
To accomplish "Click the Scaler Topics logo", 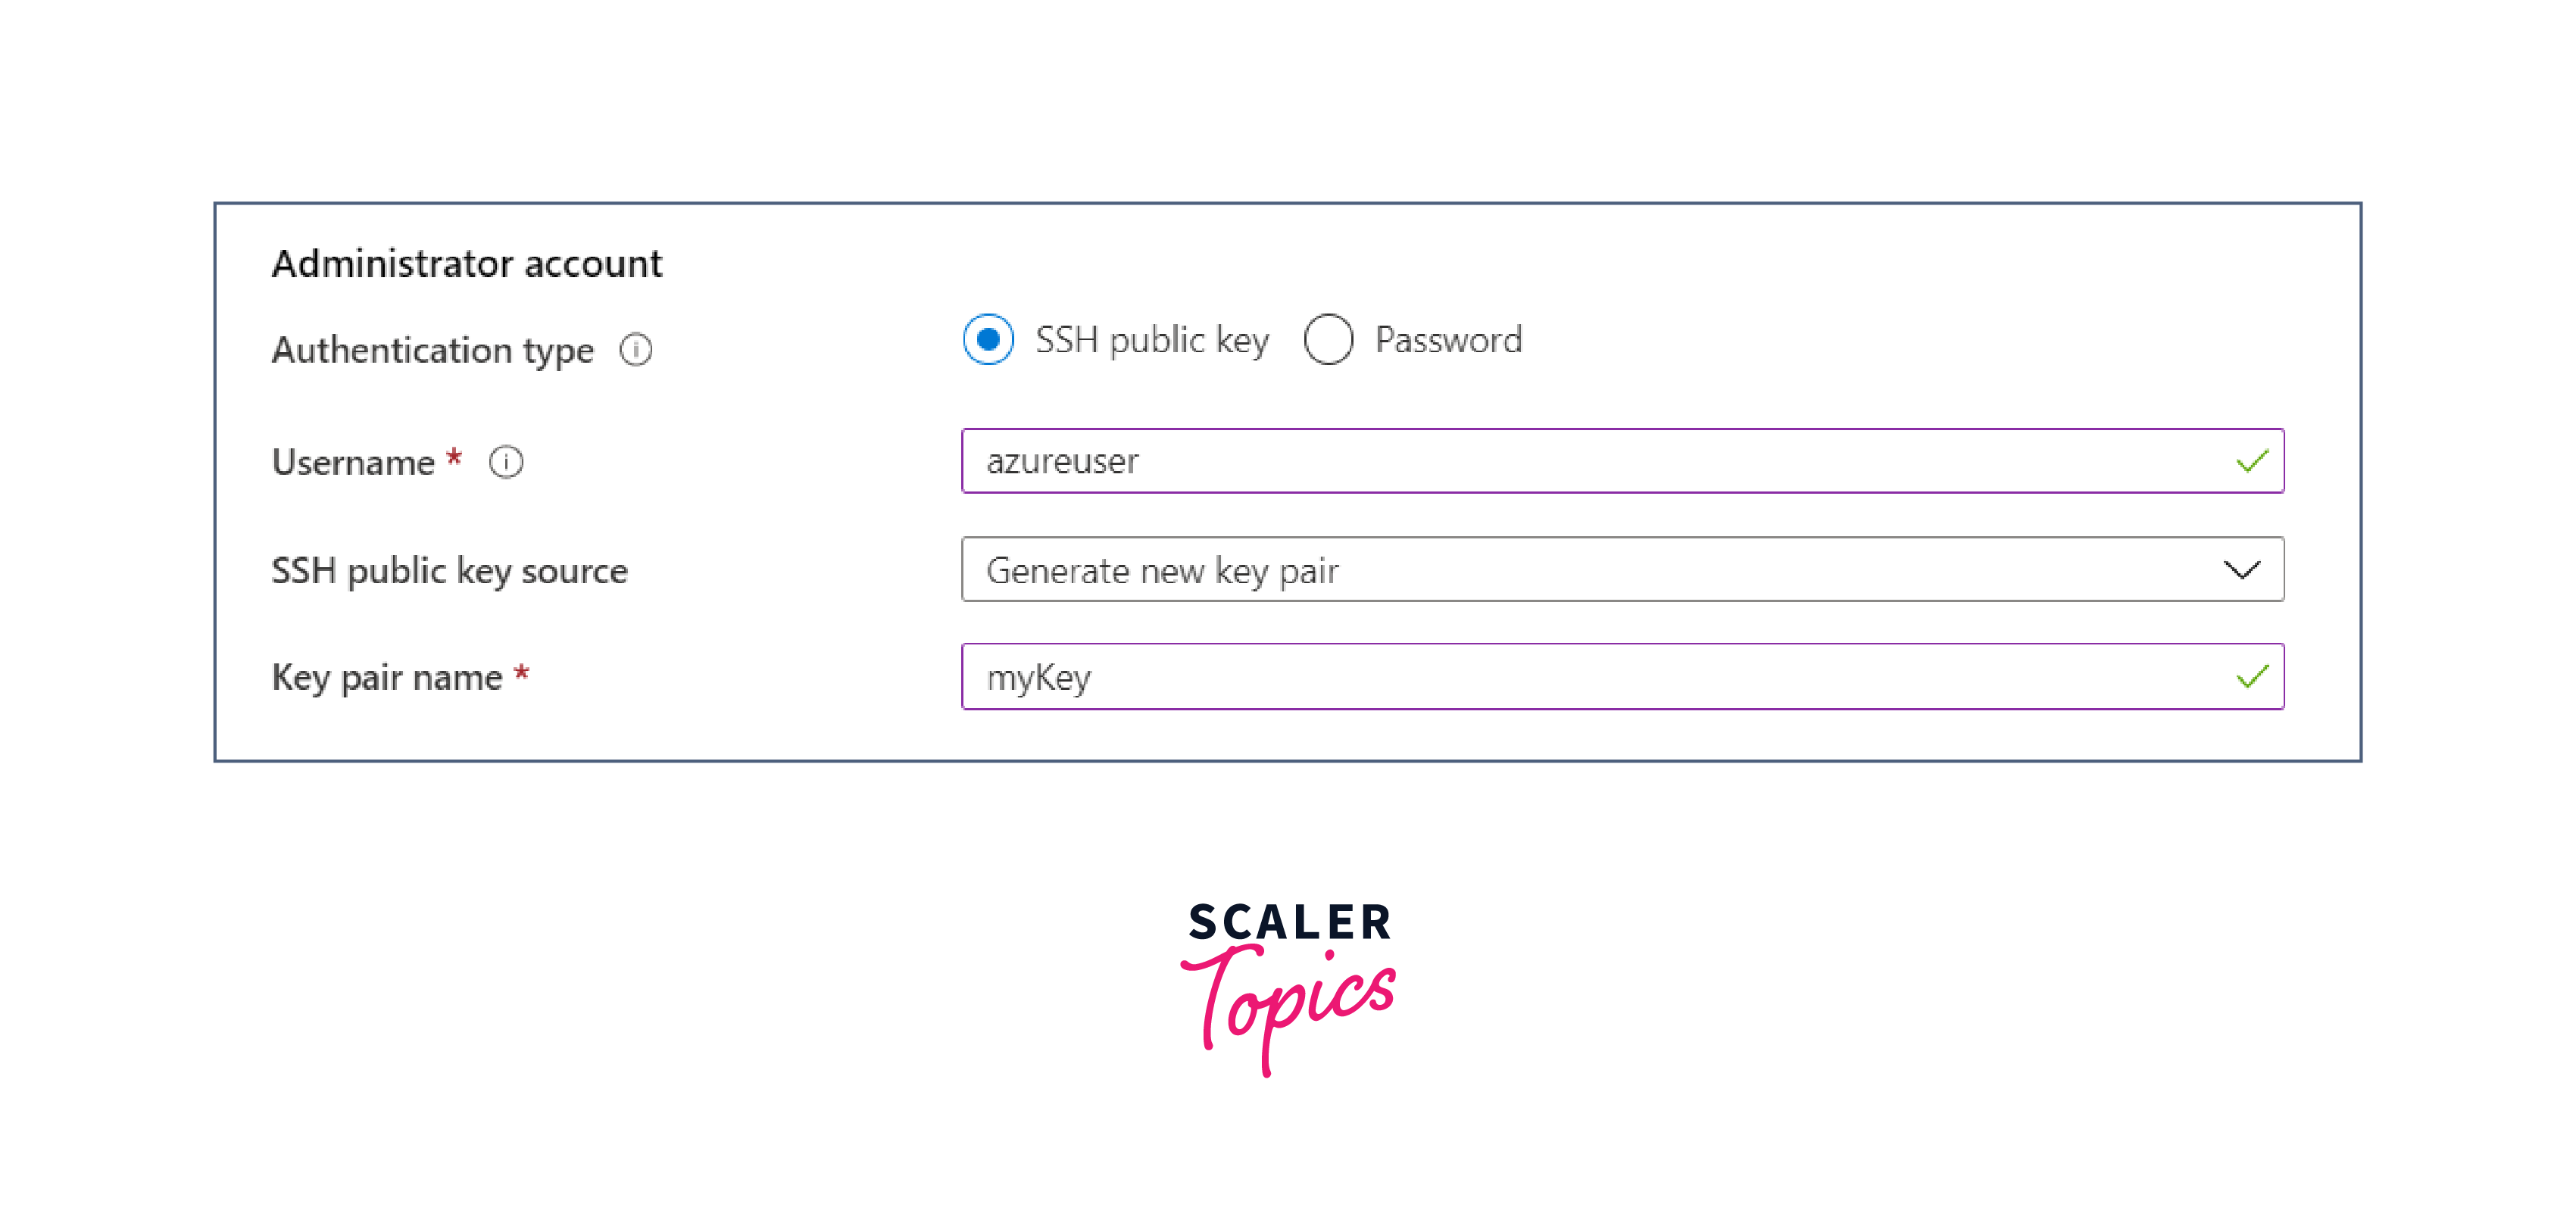I will [x=1289, y=985].
